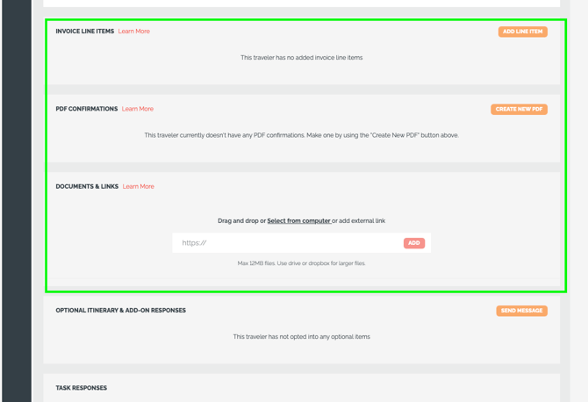The width and height of the screenshot is (588, 402).
Task: Select the INVOICE LINE ITEMS heading
Action: click(x=85, y=31)
